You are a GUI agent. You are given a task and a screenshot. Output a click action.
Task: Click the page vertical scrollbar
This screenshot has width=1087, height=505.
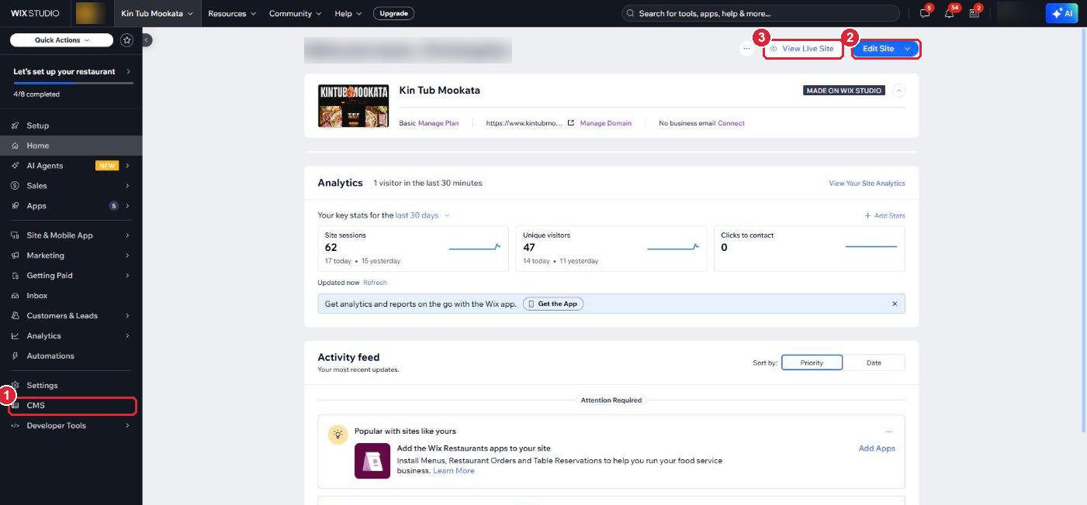[x=1082, y=232]
